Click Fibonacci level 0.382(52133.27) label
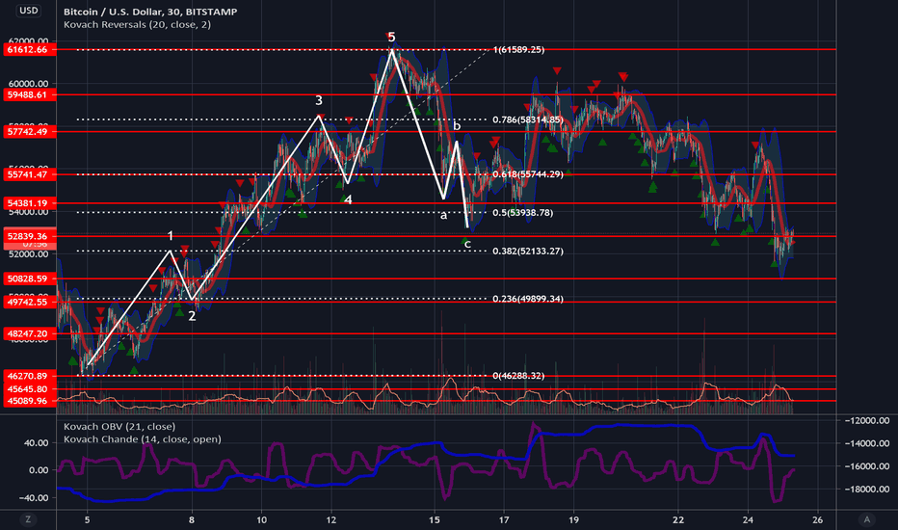The height and width of the screenshot is (530, 898). click(527, 251)
